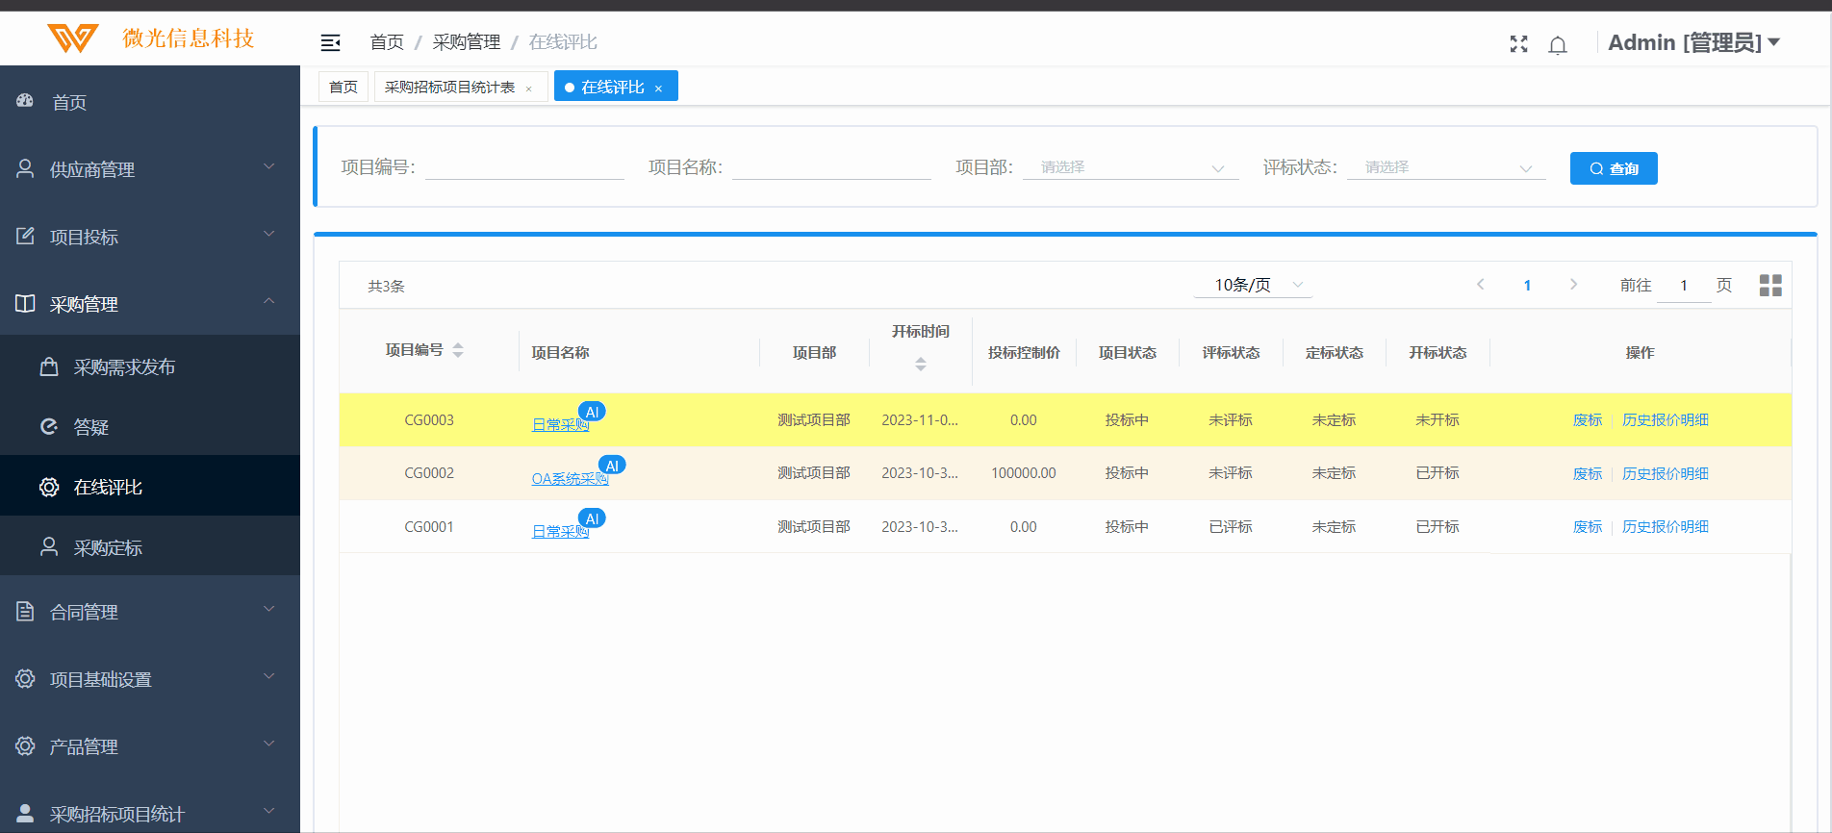The image size is (1832, 833).
Task: Open the Admin user menu
Action: point(1692,43)
